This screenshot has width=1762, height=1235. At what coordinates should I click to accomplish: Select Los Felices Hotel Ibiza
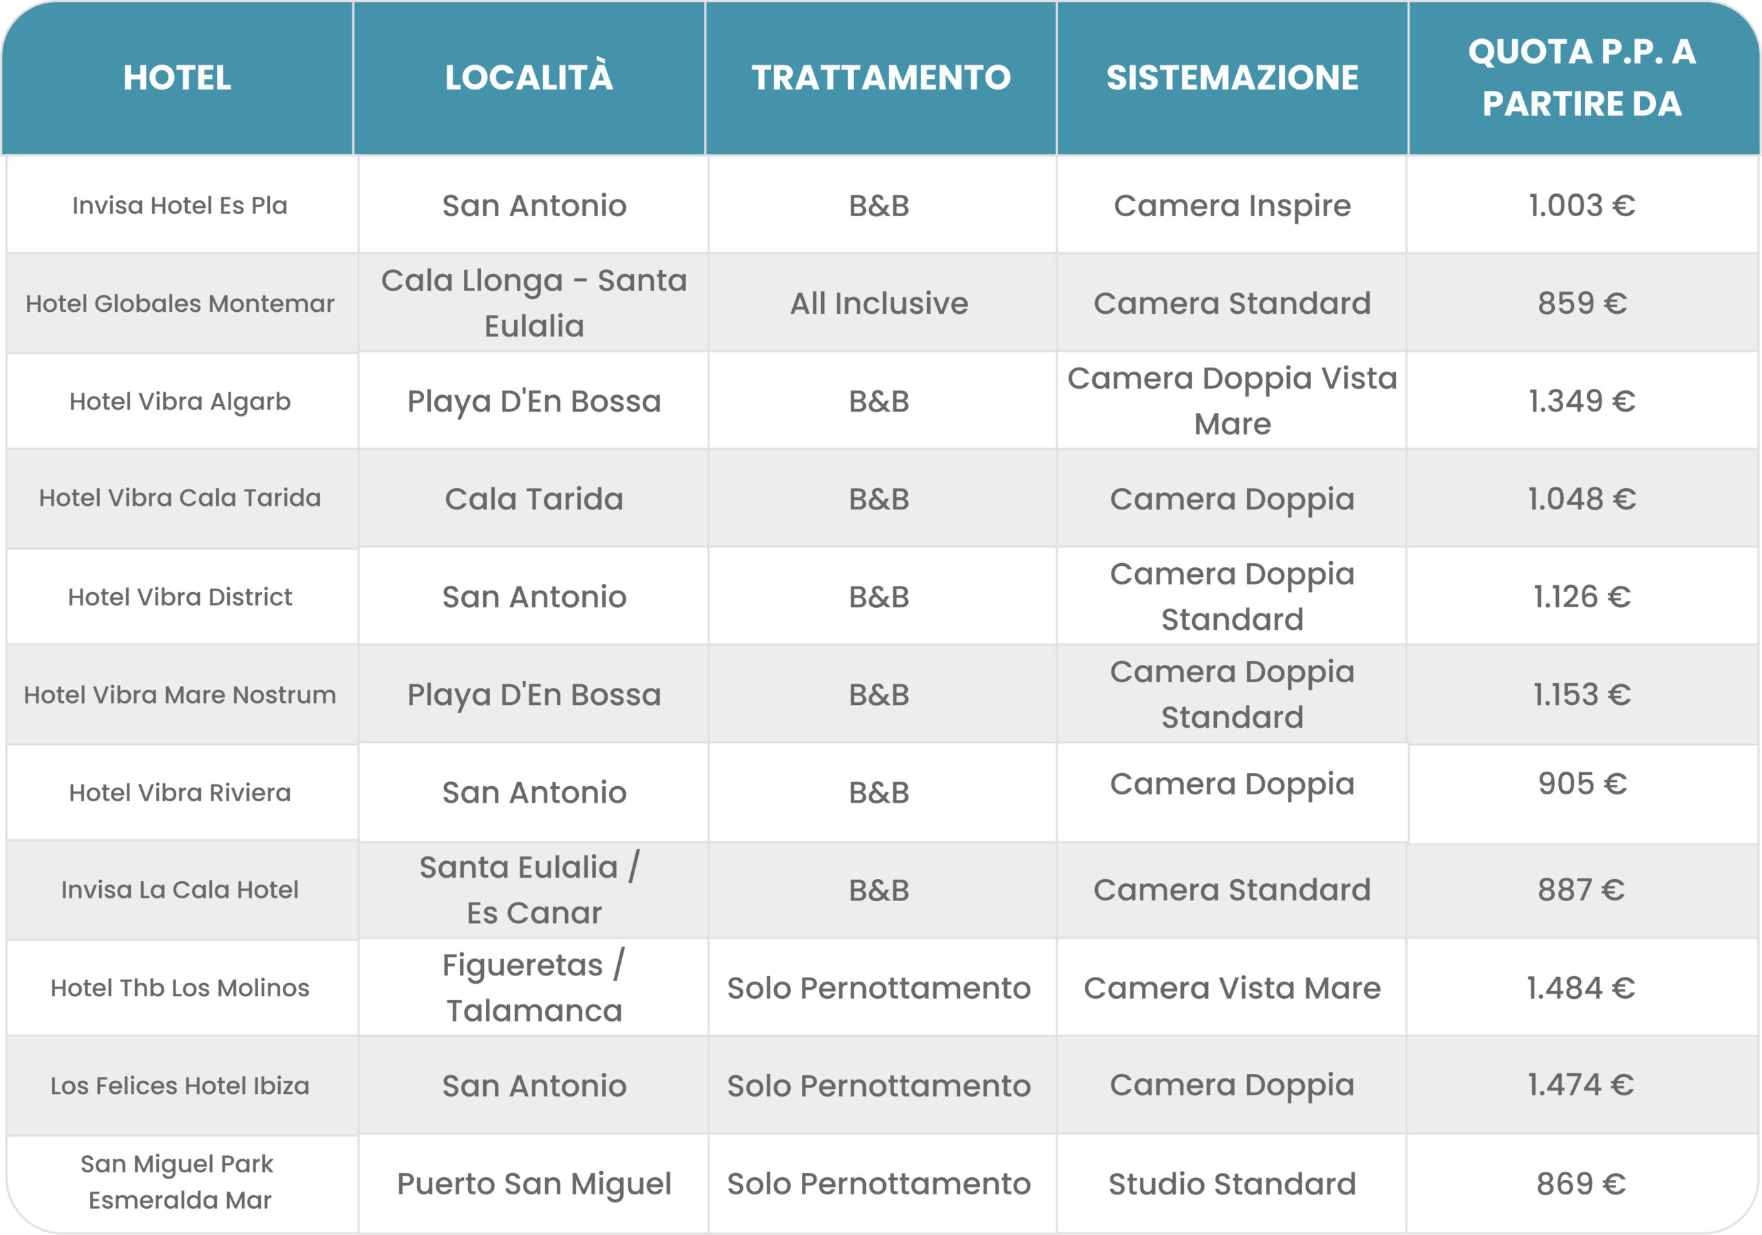(180, 1086)
